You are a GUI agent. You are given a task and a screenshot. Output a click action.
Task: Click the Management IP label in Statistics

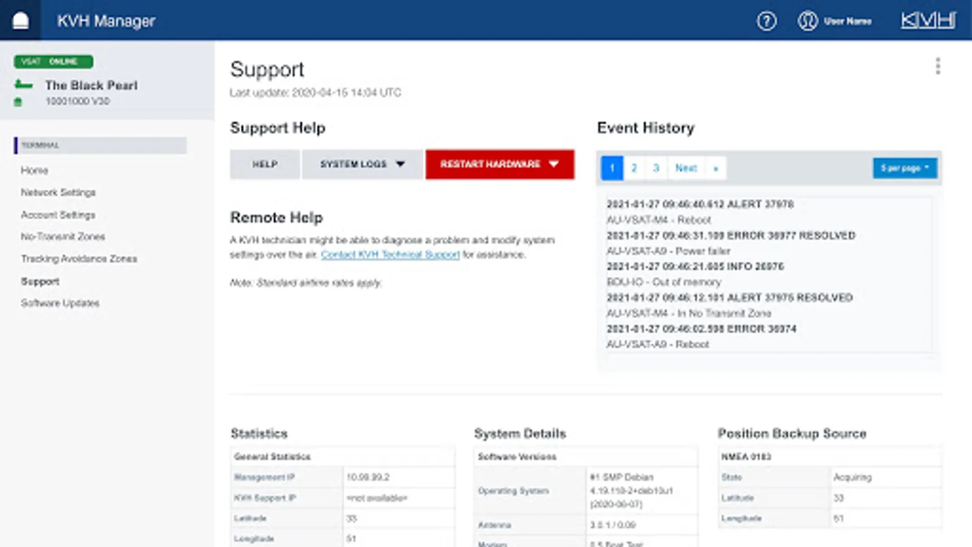pos(264,477)
